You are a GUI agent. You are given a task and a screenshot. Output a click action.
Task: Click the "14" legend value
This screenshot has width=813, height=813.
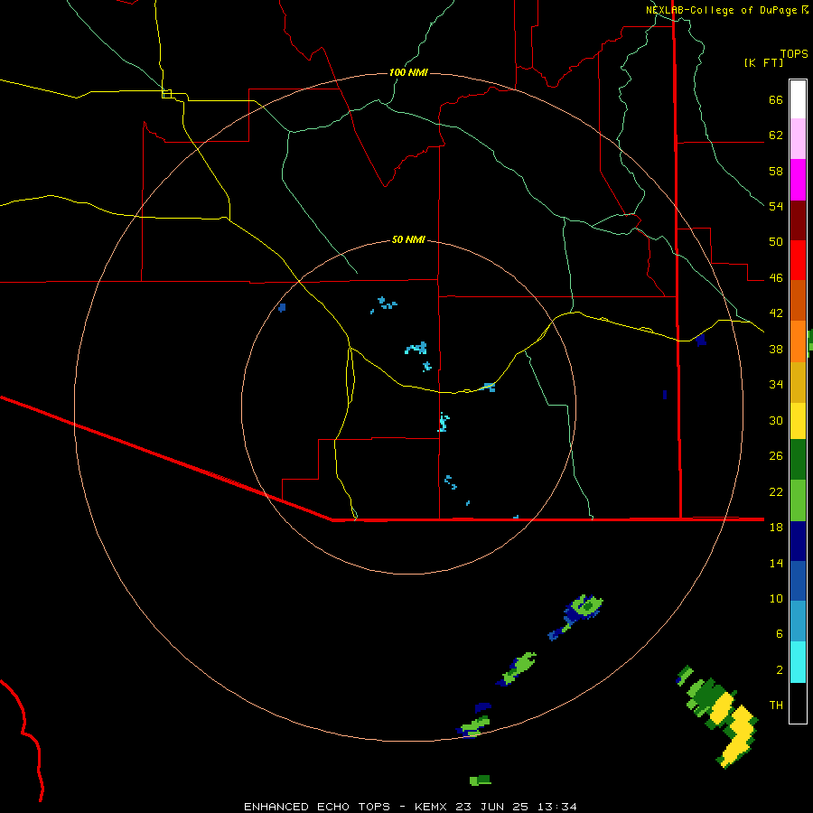pos(776,563)
